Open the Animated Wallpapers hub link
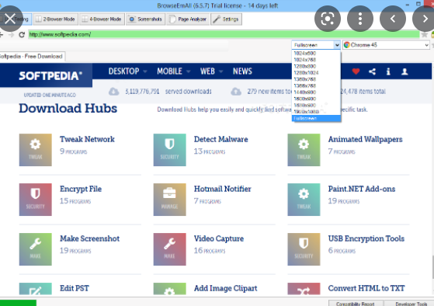This screenshot has width=434, height=306. tap(366, 139)
